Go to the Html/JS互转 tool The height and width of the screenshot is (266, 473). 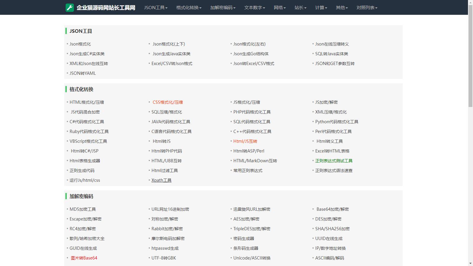point(245,141)
